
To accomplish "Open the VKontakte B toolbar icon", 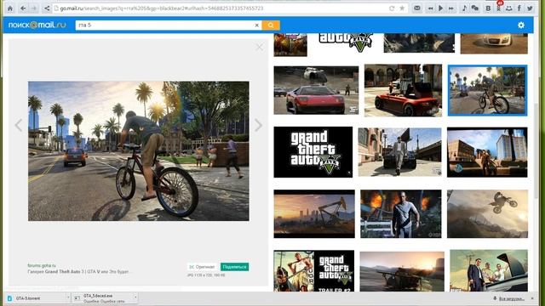I will 488,8.
